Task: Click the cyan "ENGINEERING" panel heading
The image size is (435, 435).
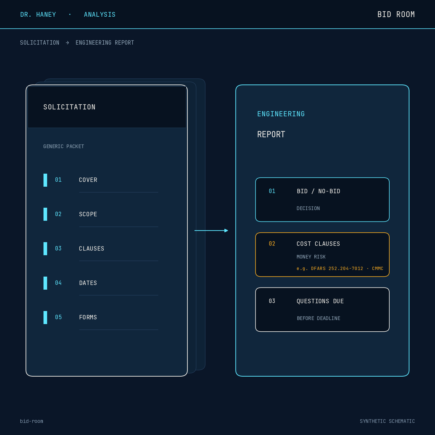Action: (x=281, y=114)
